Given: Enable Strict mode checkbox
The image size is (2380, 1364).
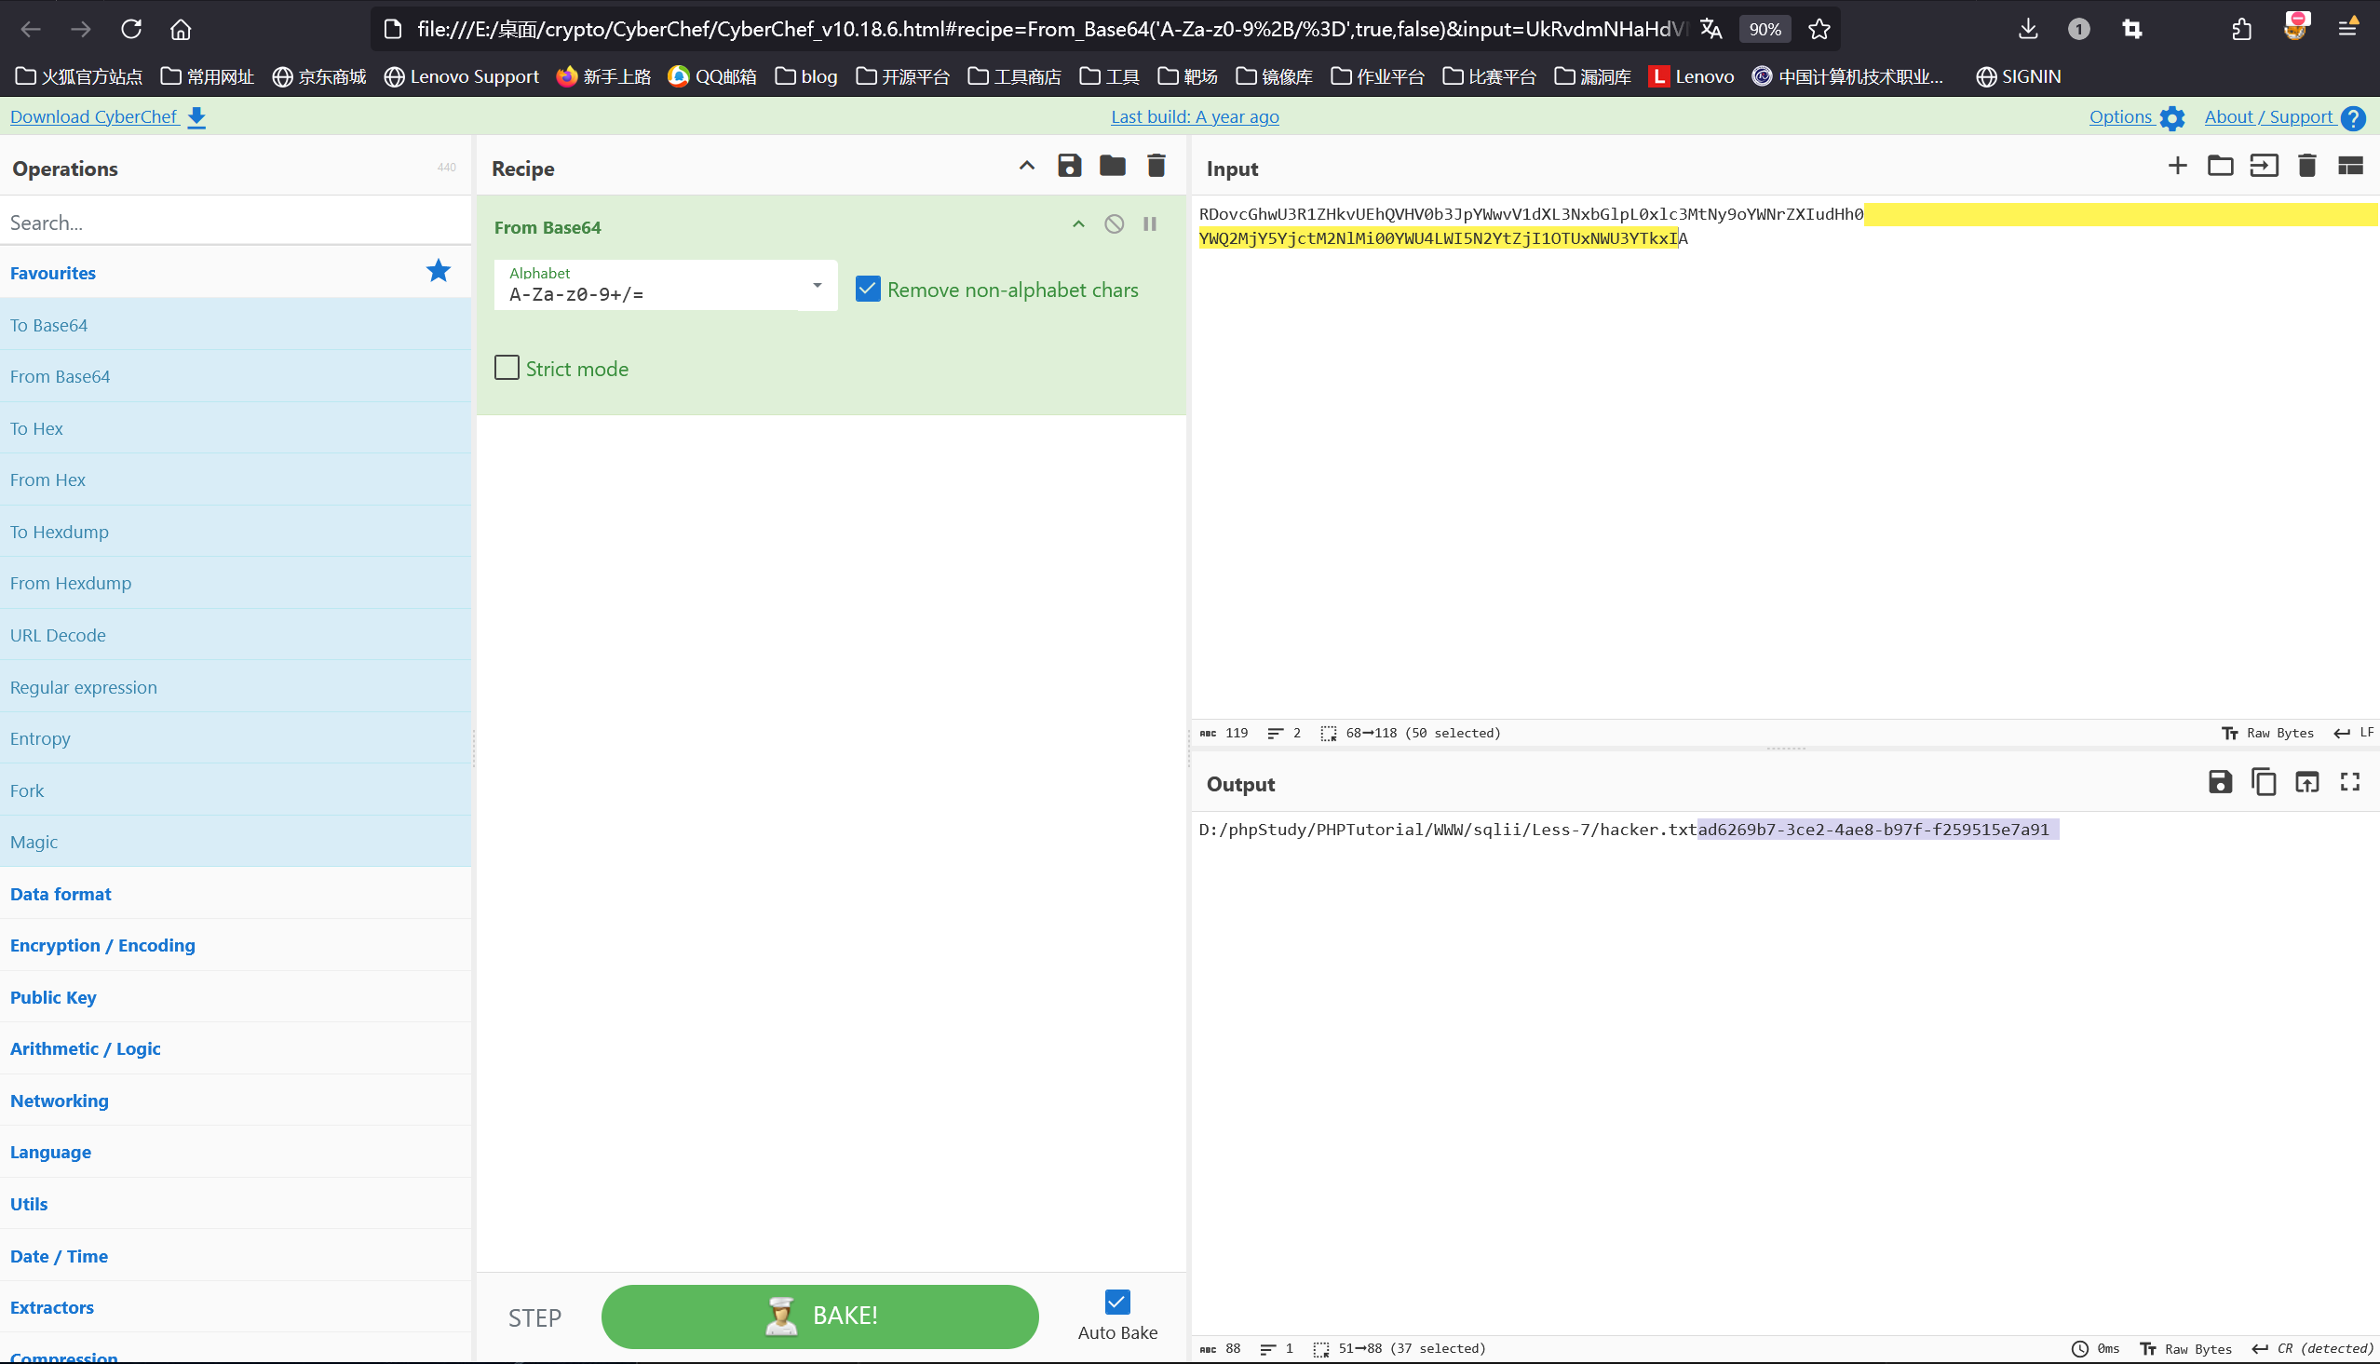Looking at the screenshot, I should click(x=507, y=368).
